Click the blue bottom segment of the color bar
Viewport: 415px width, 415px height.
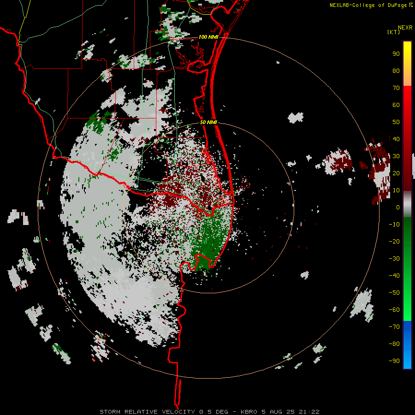[x=407, y=345]
